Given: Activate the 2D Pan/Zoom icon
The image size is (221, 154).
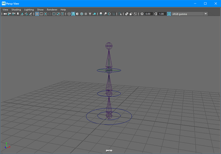Looking at the screenshot, I should coord(26,14).
